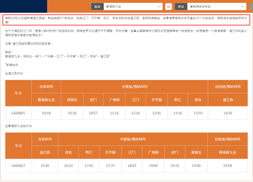Image resolution: width=253 pixels, height=182 pixels.
Task: Click 江门 header in G6048/5 table
Action: click(135, 100)
